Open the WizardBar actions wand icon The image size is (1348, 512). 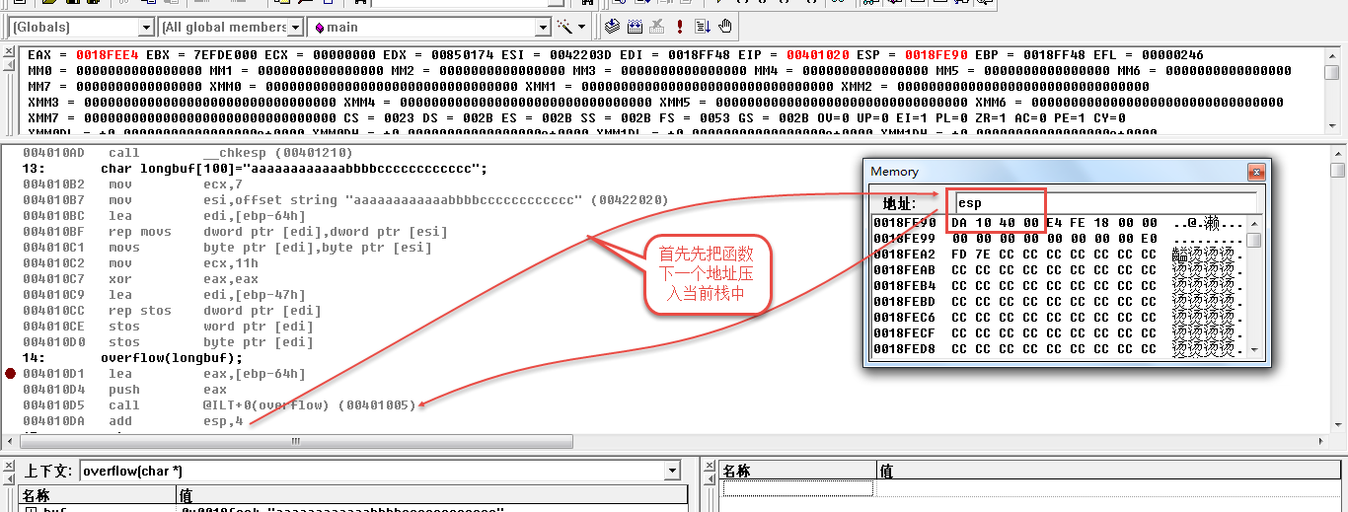point(565,27)
